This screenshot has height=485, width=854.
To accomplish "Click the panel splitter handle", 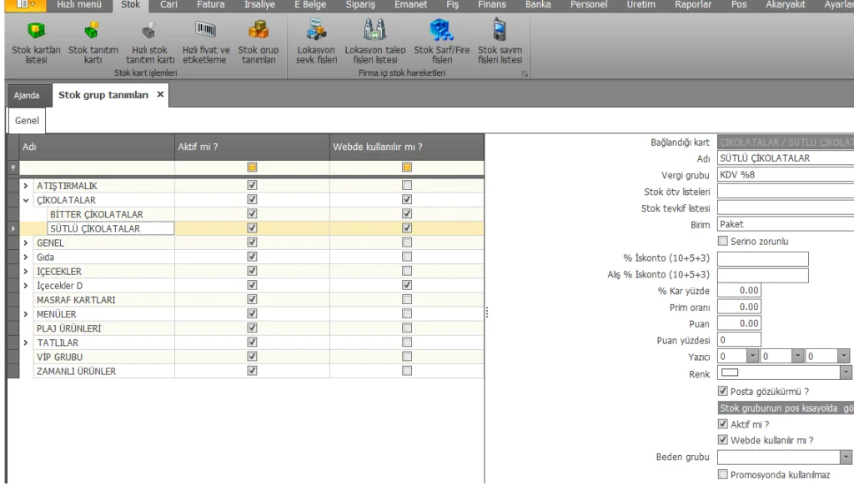I will coord(486,312).
